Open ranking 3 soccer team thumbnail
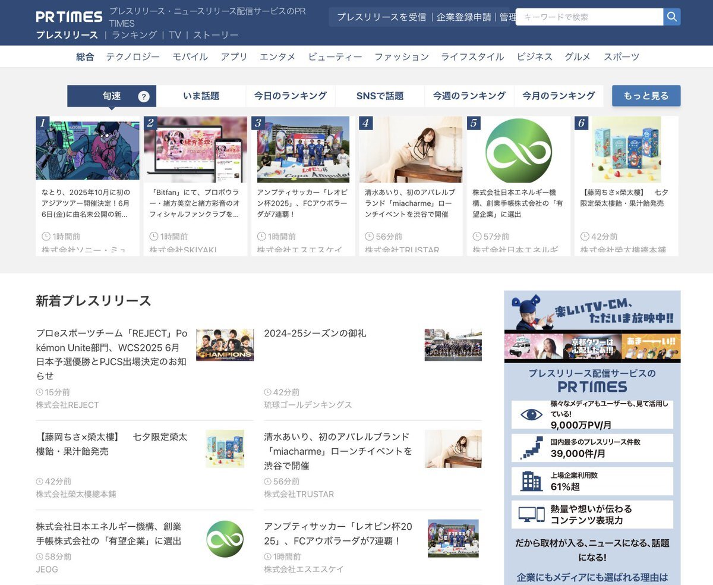 (303, 149)
